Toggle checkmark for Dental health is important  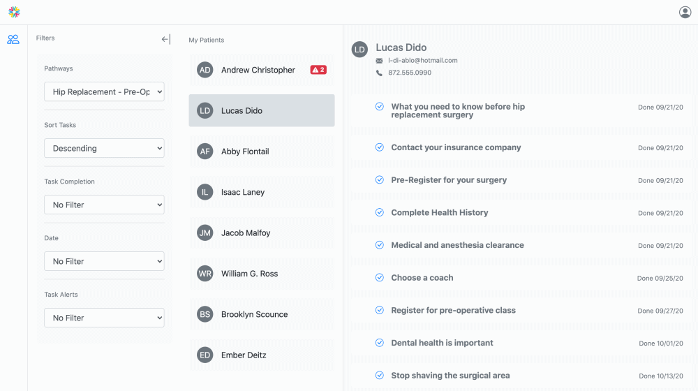(x=379, y=342)
